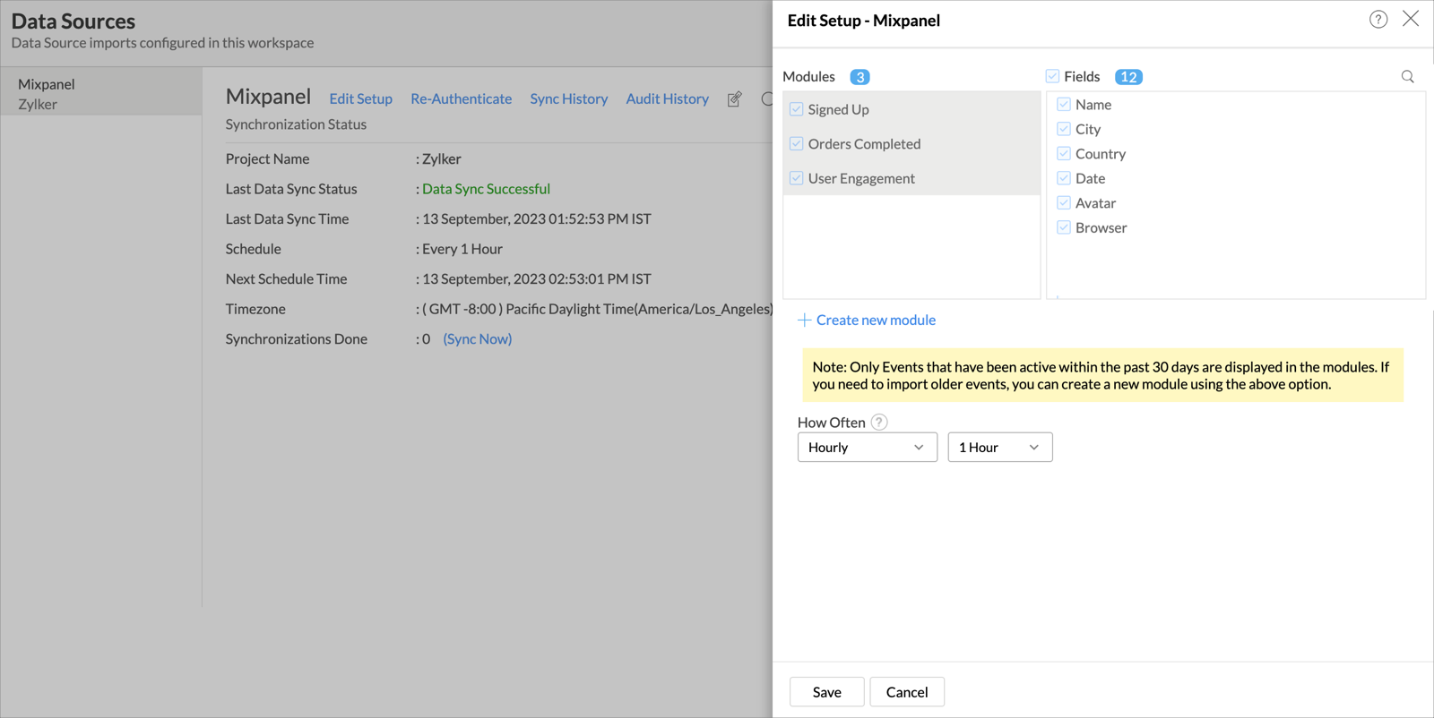The image size is (1434, 718).
Task: Toggle the Orders Completed module checkbox
Action: click(x=796, y=143)
